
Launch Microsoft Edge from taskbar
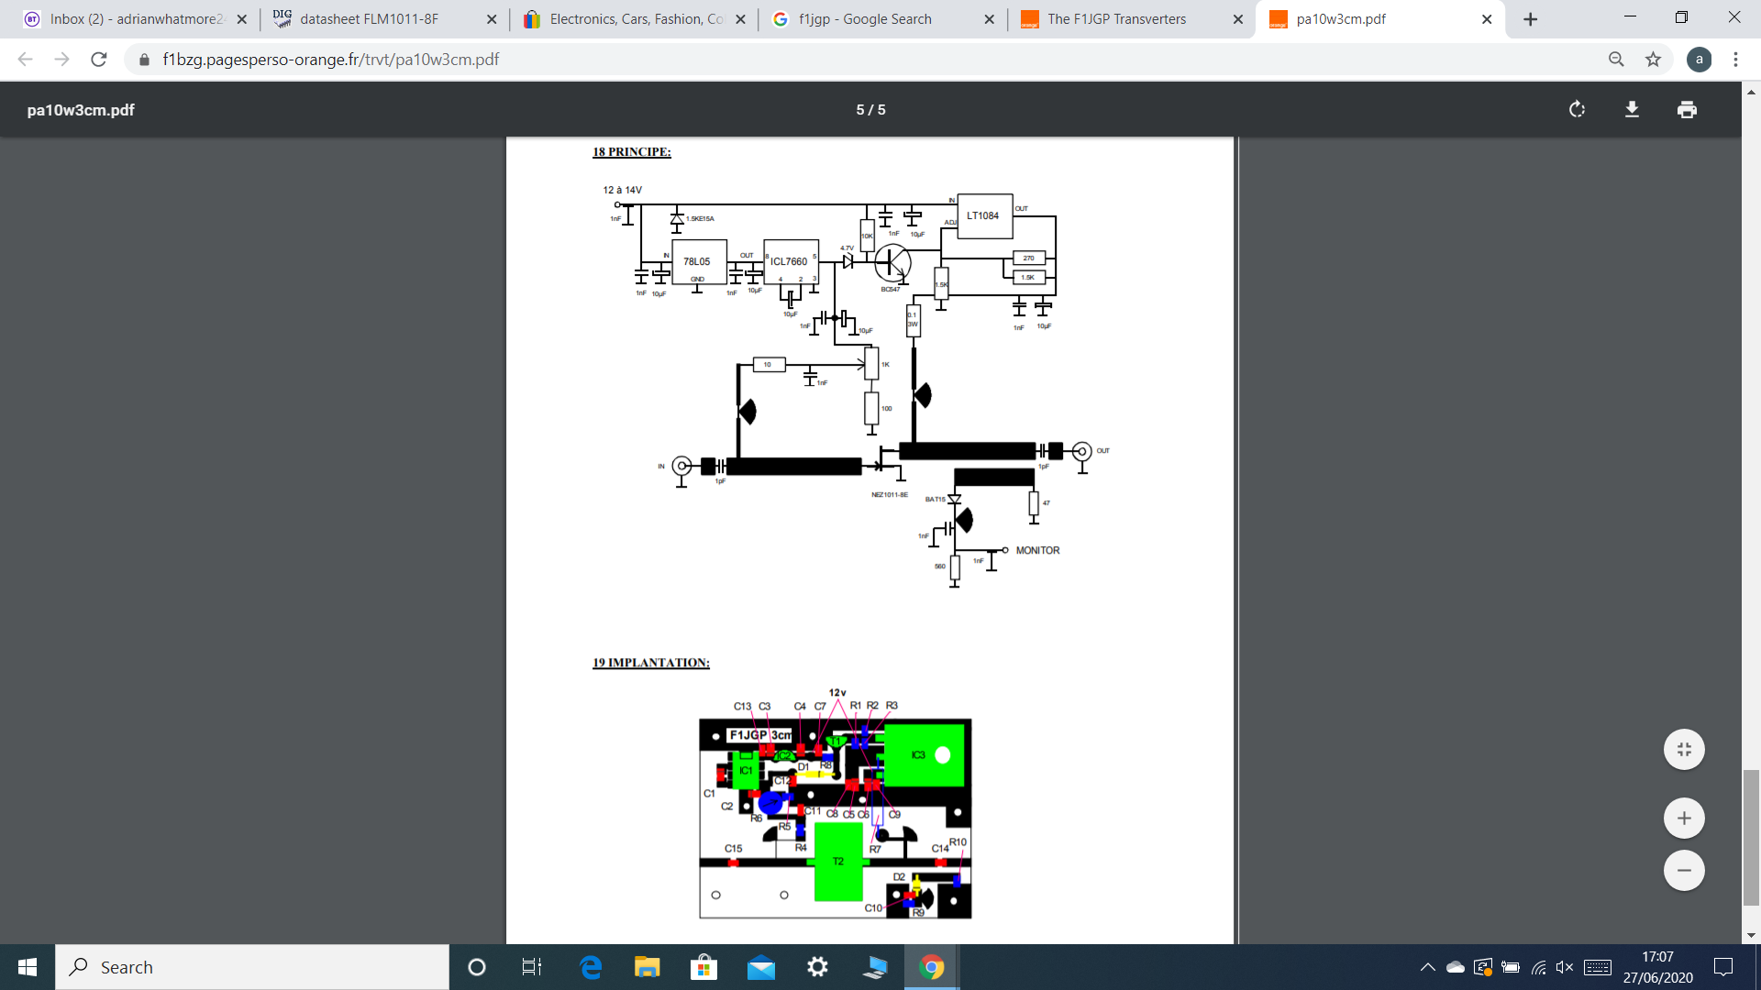591,967
